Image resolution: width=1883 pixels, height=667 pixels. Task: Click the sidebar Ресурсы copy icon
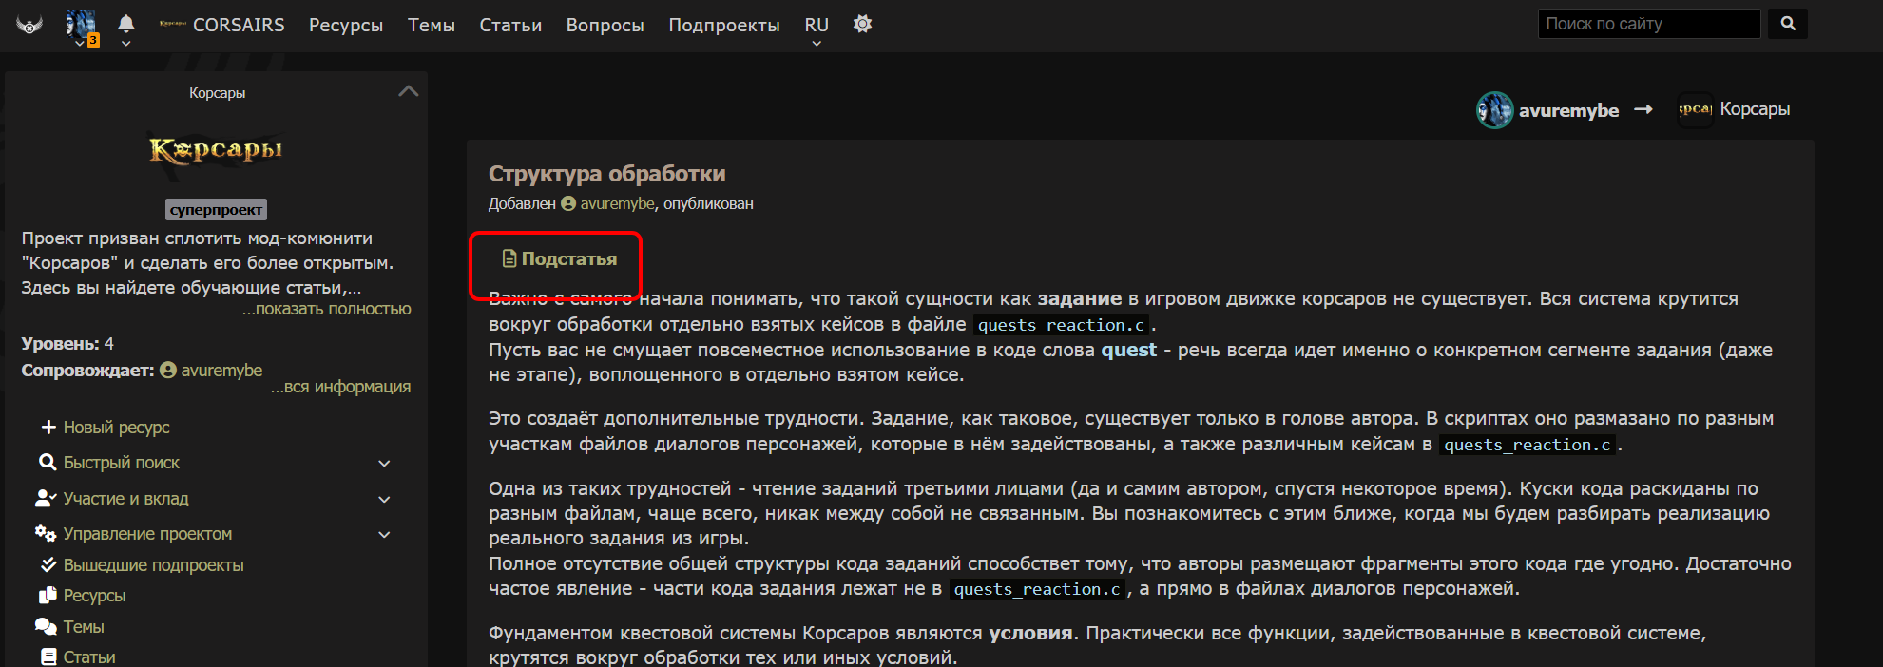pos(48,596)
